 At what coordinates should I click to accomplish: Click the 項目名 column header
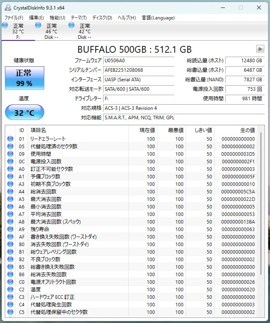coord(78,130)
